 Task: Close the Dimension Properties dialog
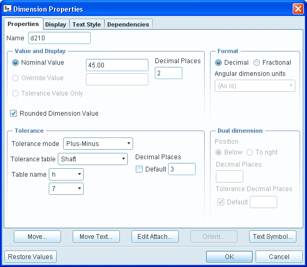[298, 9]
